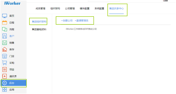The image size is (176, 94).
Task: Open the 客户 customer icon
Action: 4,36
